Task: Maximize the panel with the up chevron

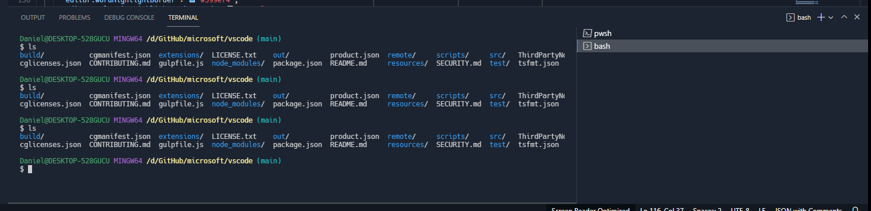Action: click(844, 17)
